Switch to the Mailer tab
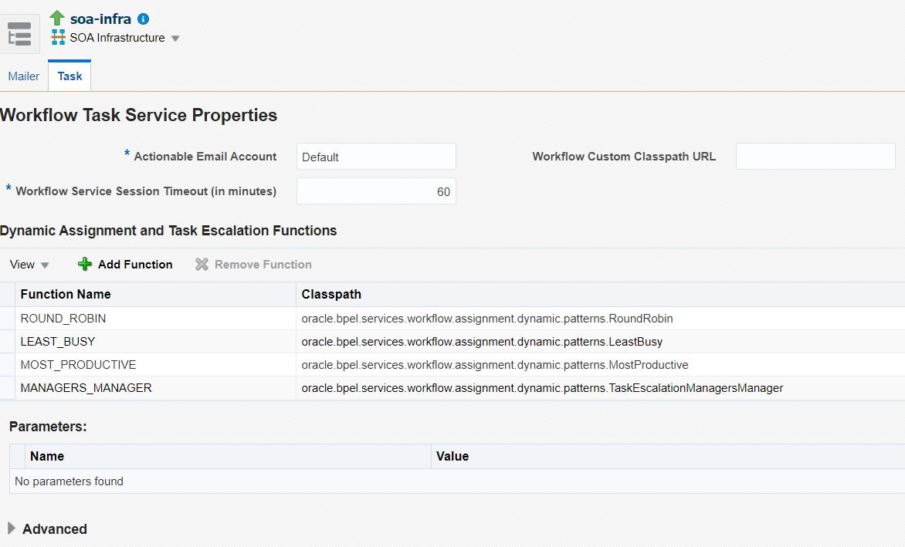 (24, 76)
